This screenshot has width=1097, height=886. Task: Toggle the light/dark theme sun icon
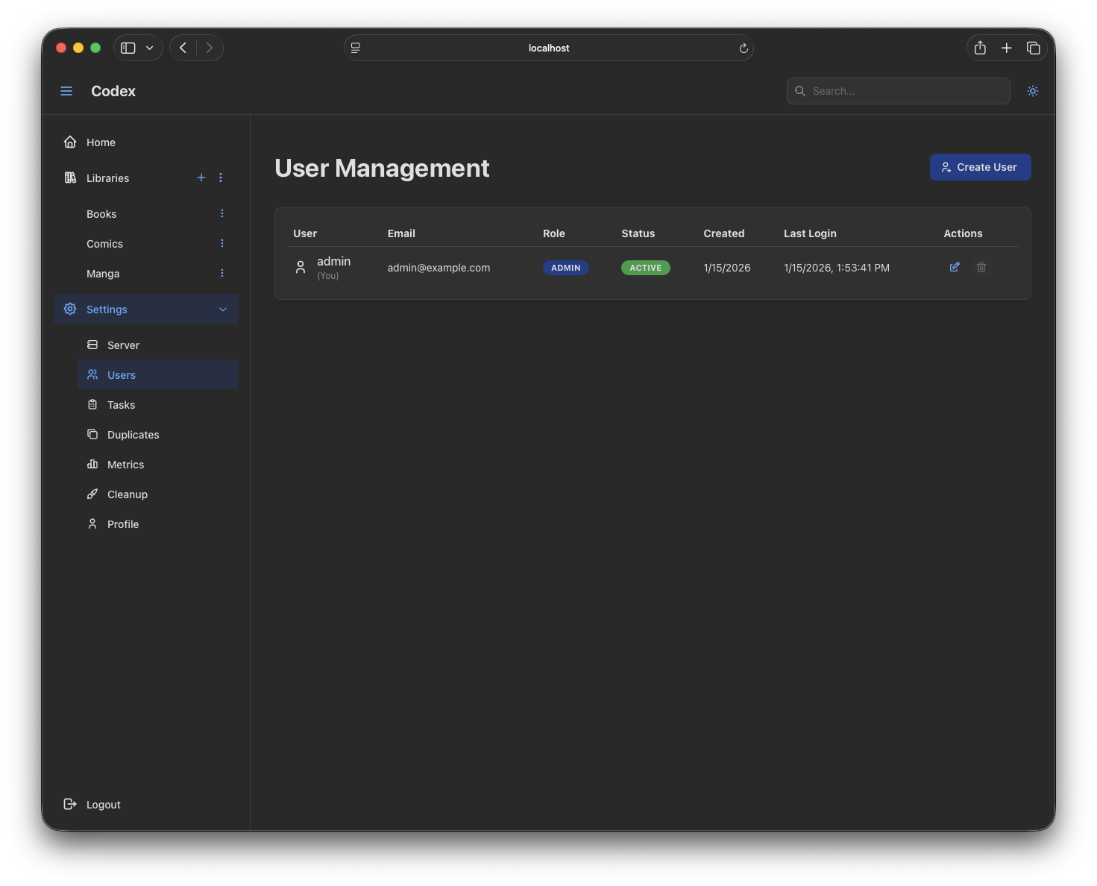pyautogui.click(x=1032, y=90)
